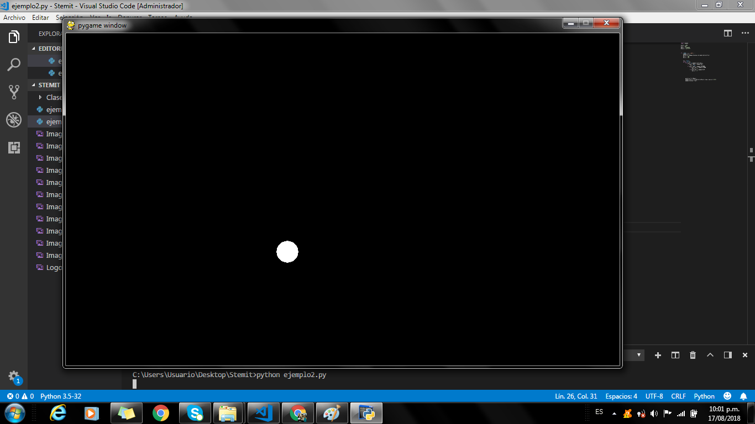Open the Editar menu
Screen dimensions: 755x424
pyautogui.click(x=40, y=18)
